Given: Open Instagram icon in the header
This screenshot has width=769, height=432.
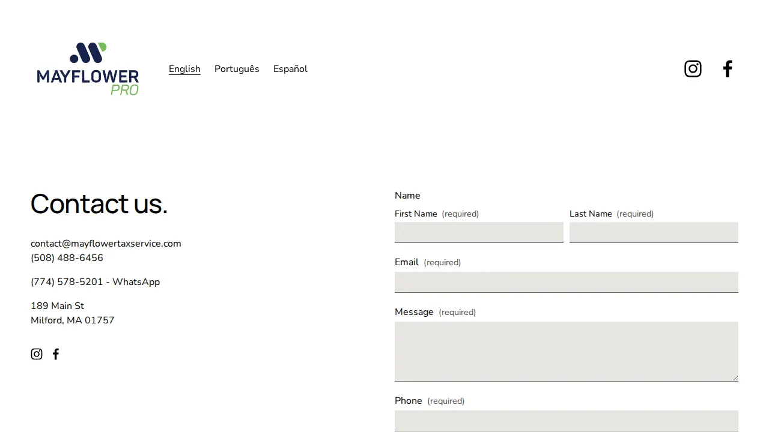Looking at the screenshot, I should click(693, 69).
